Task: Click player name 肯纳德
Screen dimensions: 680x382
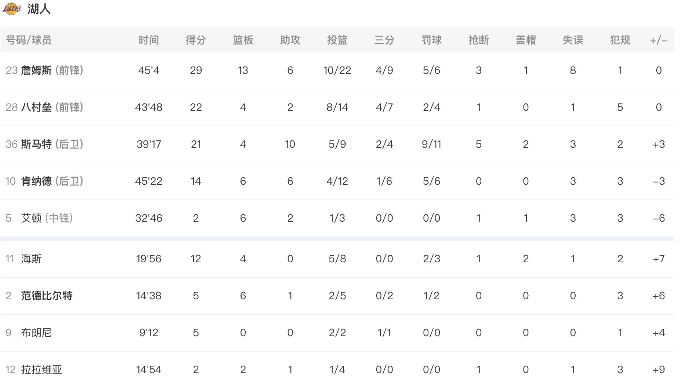Action: pos(36,181)
